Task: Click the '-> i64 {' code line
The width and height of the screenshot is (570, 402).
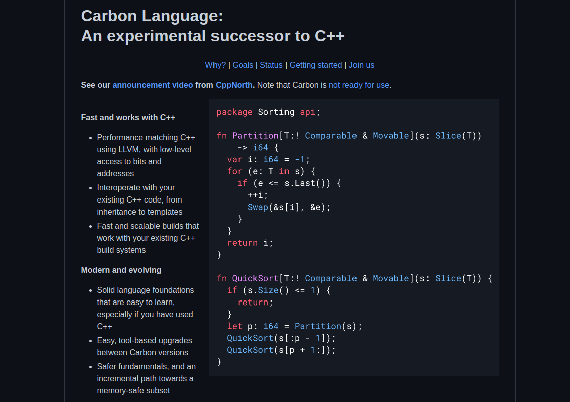Action: [258, 148]
